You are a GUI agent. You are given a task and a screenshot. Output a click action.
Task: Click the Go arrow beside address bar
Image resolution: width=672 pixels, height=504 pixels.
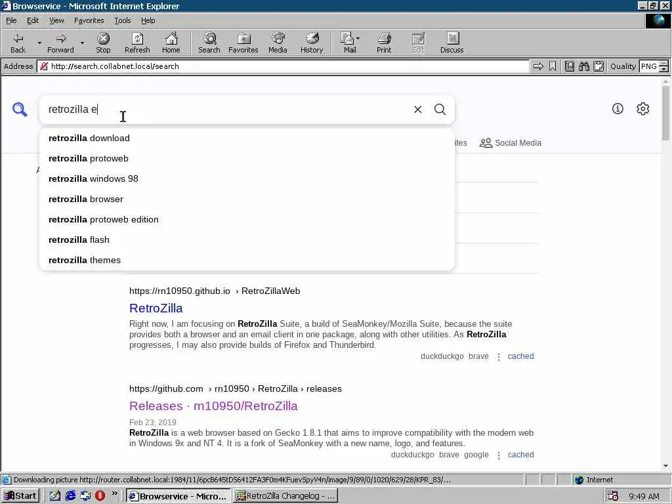[538, 66]
